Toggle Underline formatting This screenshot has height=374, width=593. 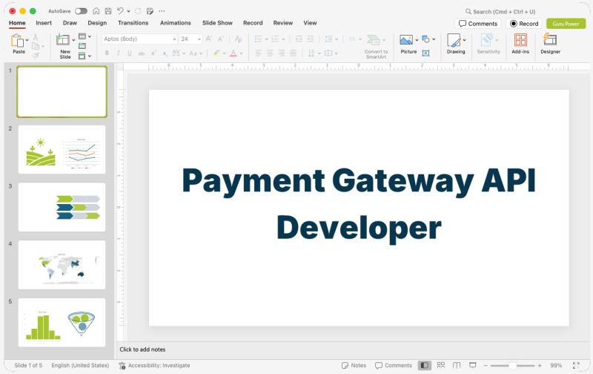(130, 53)
